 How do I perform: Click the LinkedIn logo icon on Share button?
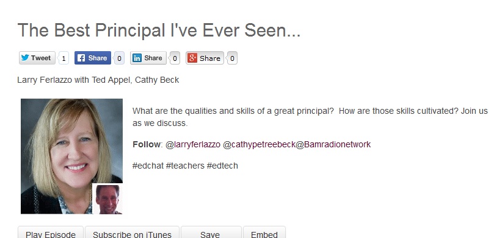tap(137, 58)
